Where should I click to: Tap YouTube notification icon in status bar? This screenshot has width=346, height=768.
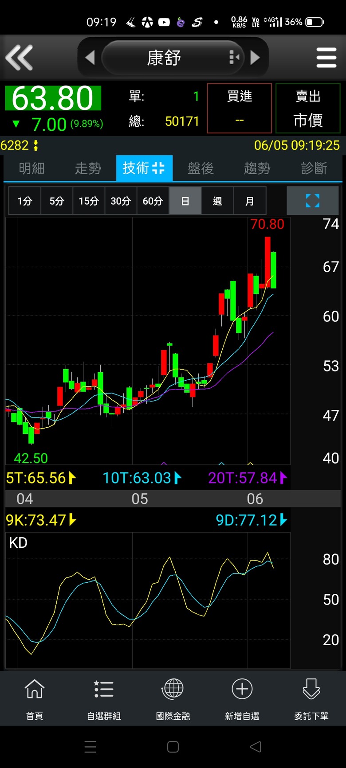(x=164, y=22)
